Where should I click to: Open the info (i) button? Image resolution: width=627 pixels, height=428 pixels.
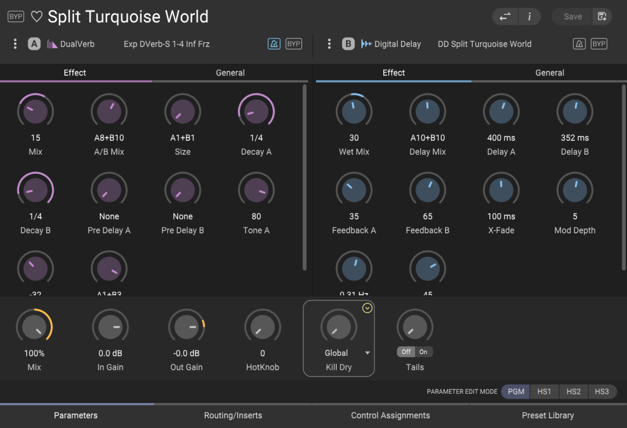pyautogui.click(x=530, y=17)
